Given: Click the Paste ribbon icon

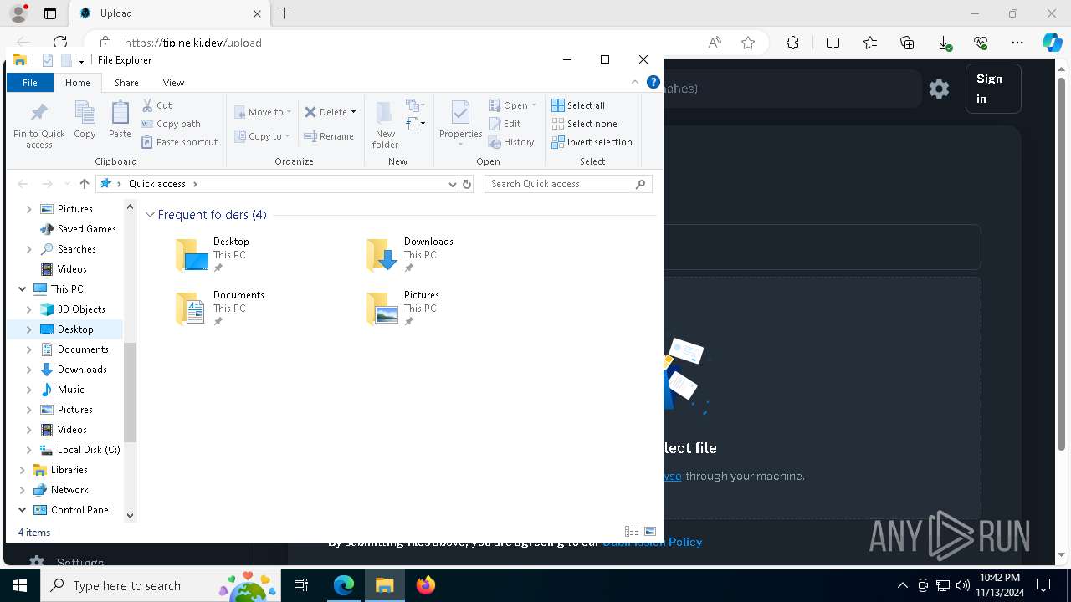Looking at the screenshot, I should pos(120,113).
